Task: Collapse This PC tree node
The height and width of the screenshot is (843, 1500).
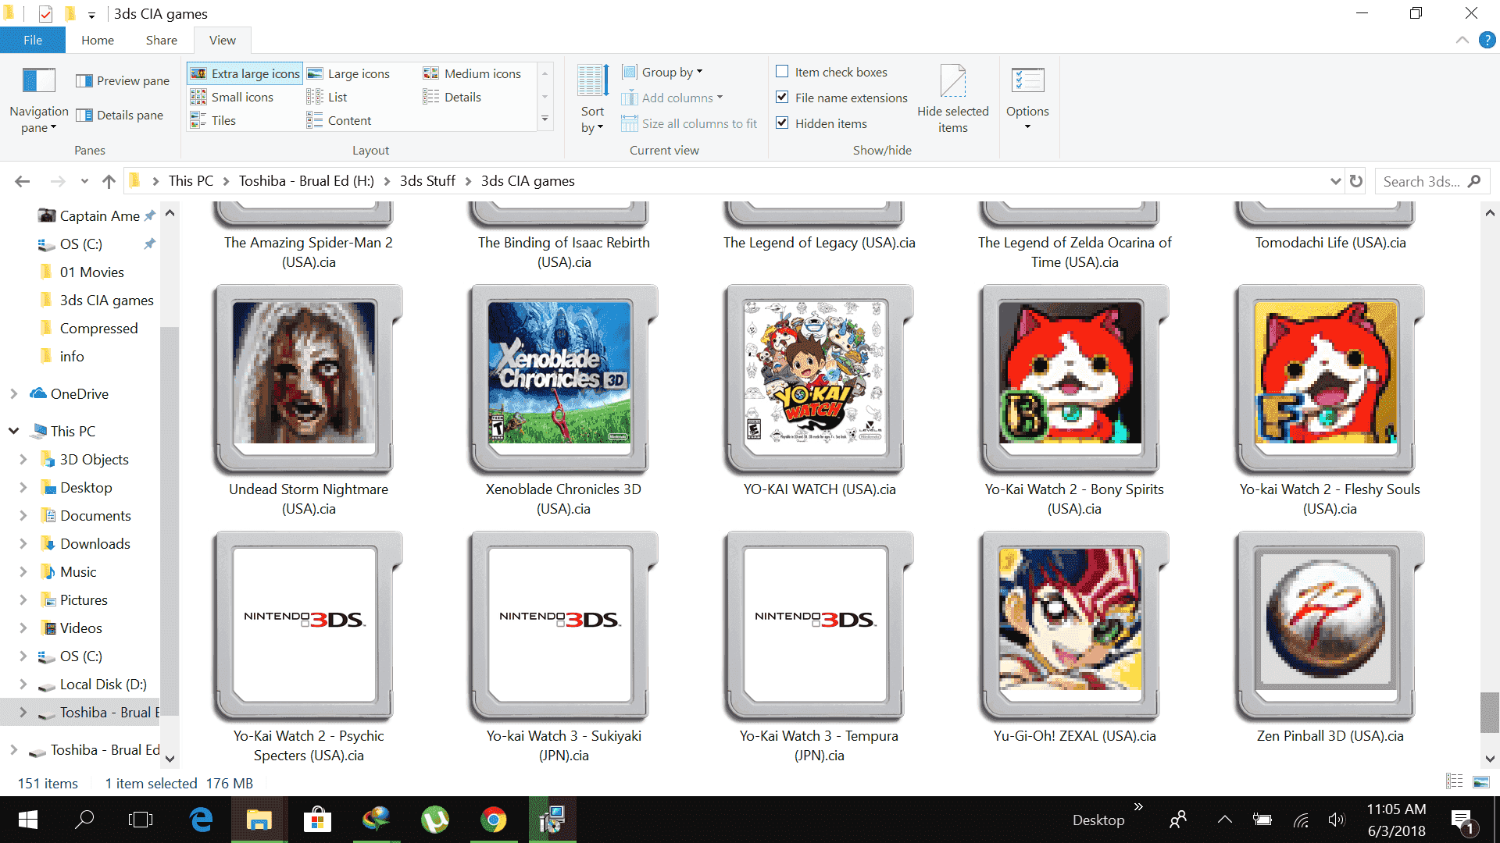Action: [14, 432]
